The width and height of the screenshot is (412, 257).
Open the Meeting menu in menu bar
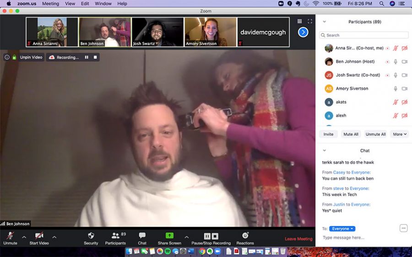tap(50, 4)
